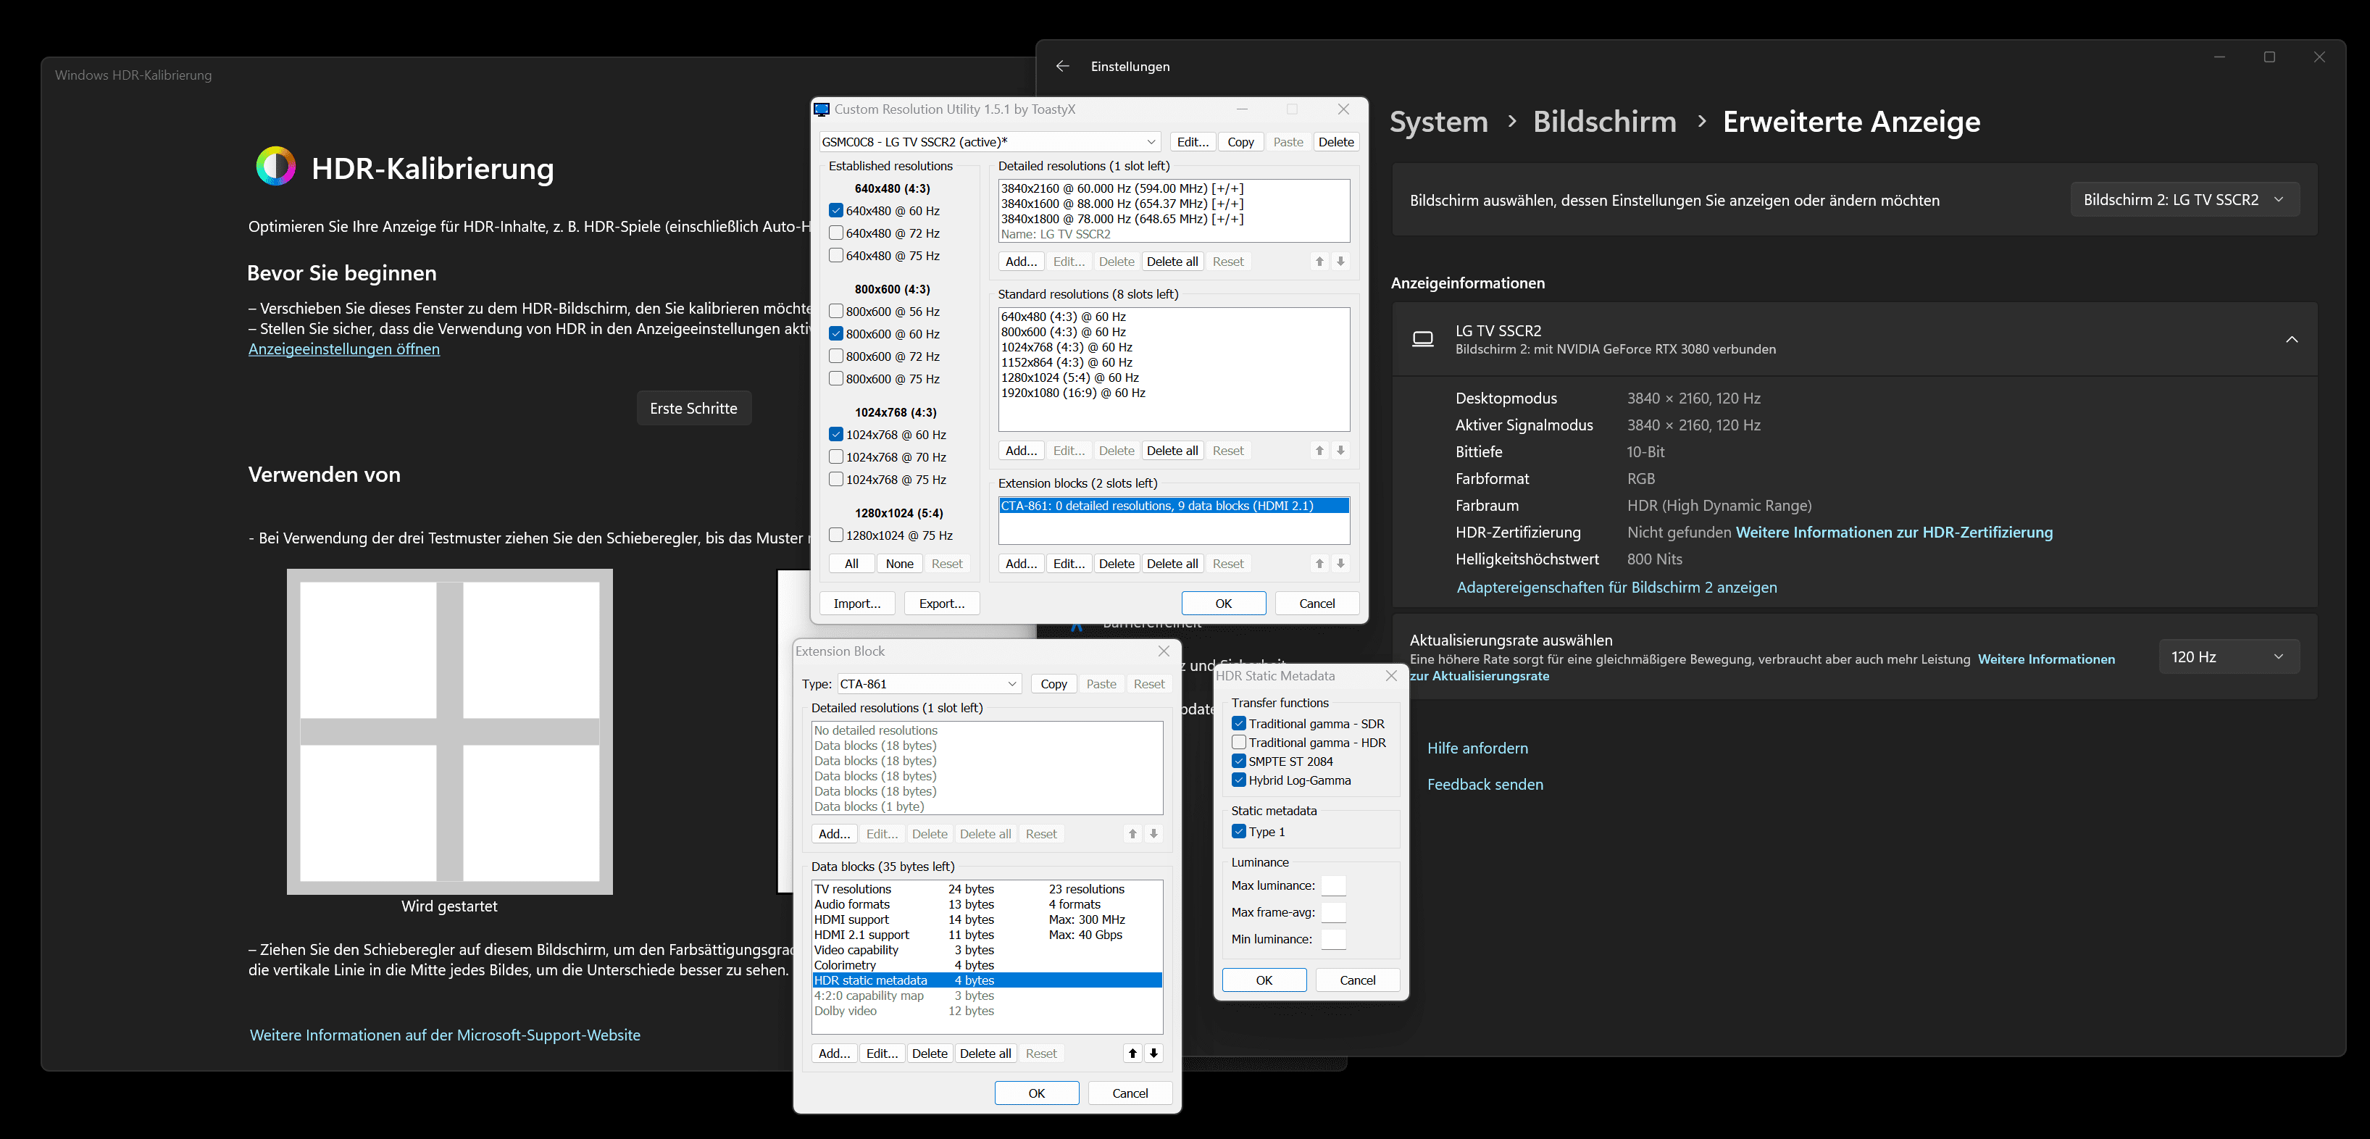The image size is (2370, 1139).
Task: Close the Extension Block dialog
Action: pyautogui.click(x=1164, y=651)
